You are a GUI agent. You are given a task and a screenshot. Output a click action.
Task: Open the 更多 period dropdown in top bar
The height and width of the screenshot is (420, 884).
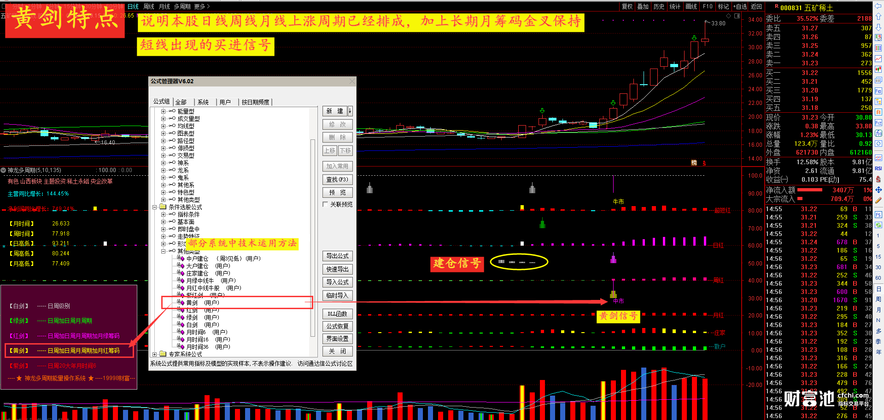(x=202, y=6)
